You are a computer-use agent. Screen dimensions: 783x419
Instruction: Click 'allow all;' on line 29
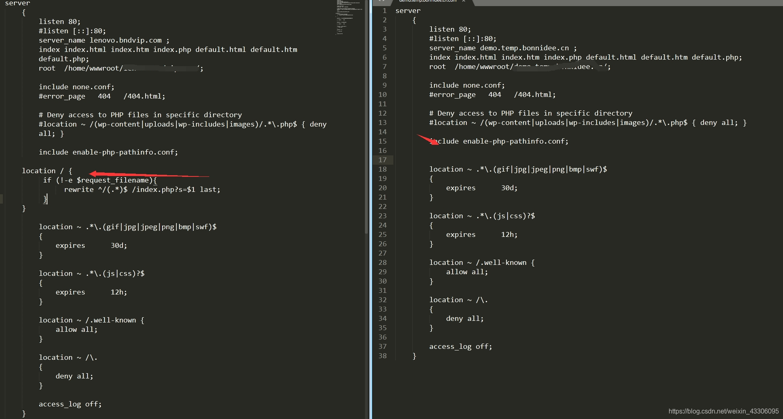467,272
